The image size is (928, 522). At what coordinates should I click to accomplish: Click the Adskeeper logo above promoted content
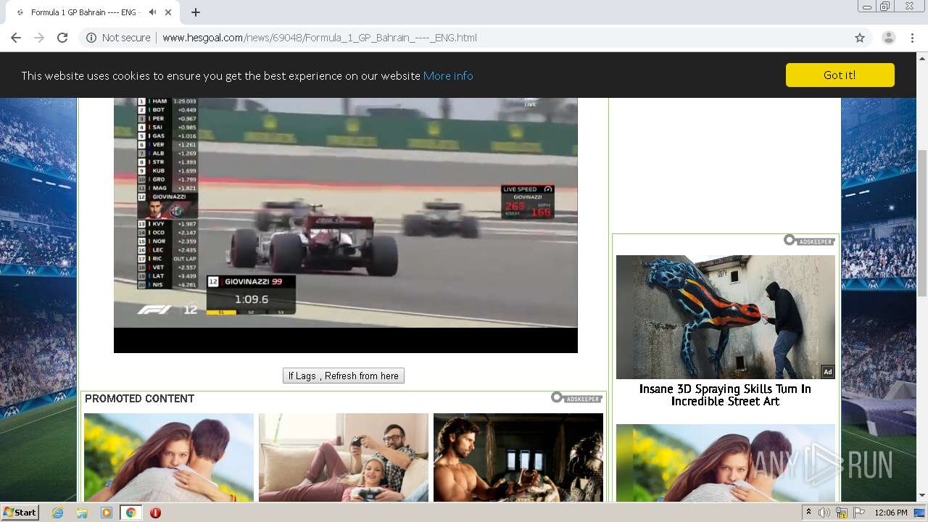point(577,397)
